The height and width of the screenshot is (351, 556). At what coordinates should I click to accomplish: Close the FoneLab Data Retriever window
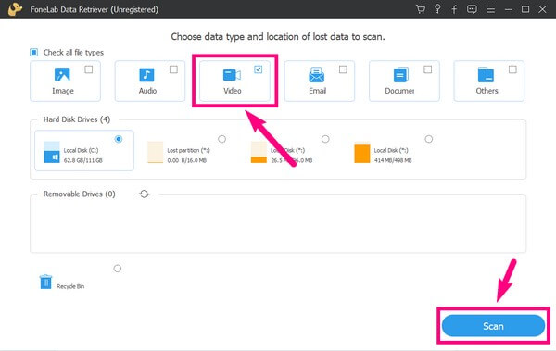pos(542,9)
